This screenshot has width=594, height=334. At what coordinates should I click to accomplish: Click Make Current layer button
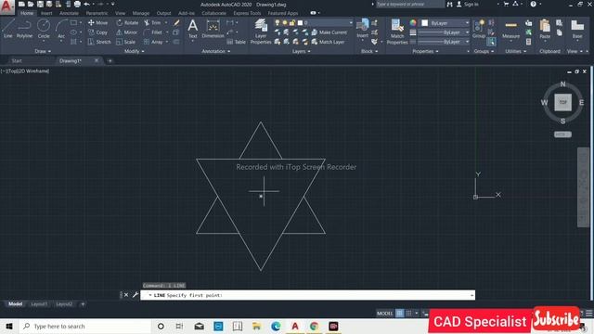329,32
